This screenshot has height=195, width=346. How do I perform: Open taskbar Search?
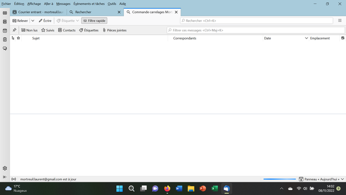[x=131, y=188]
